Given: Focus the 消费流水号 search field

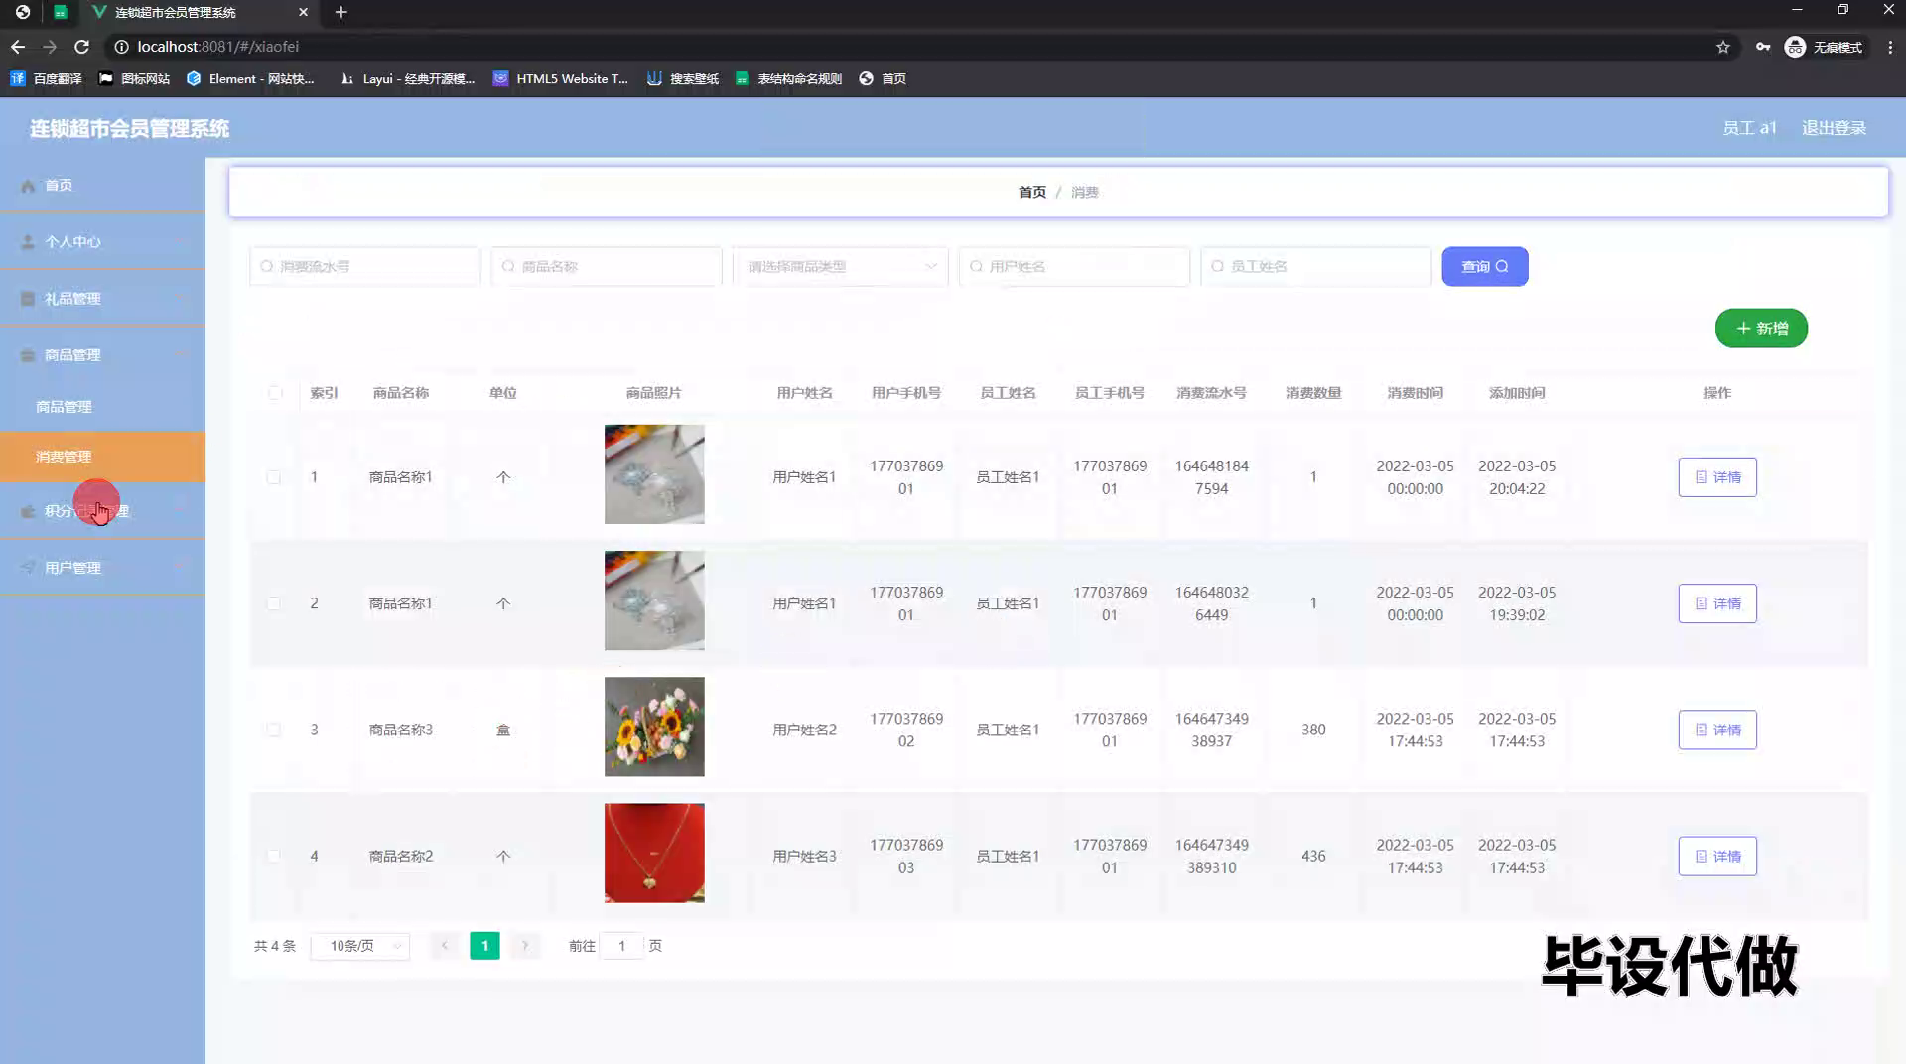Looking at the screenshot, I should (364, 266).
